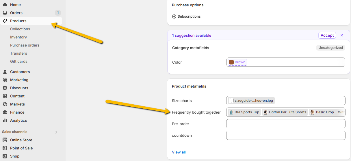The height and width of the screenshot is (161, 351).
Task: Open the Collections submenu item
Action: [x=20, y=29]
